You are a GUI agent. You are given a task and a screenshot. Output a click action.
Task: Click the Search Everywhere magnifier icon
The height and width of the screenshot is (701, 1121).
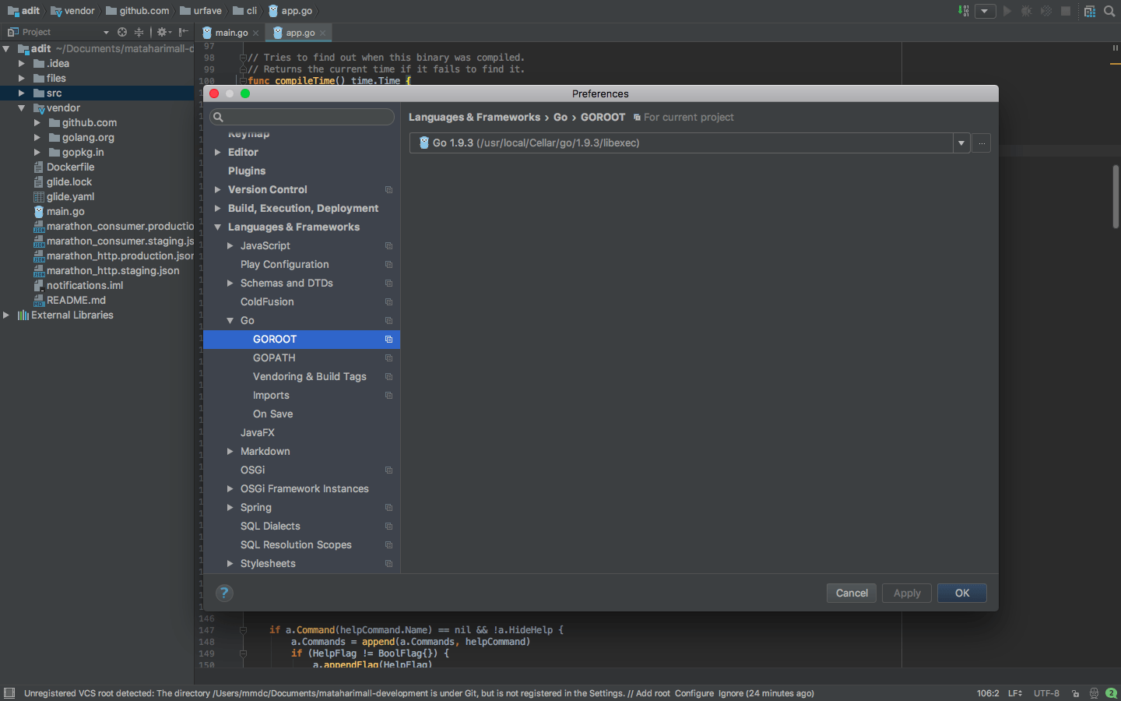click(x=1109, y=11)
